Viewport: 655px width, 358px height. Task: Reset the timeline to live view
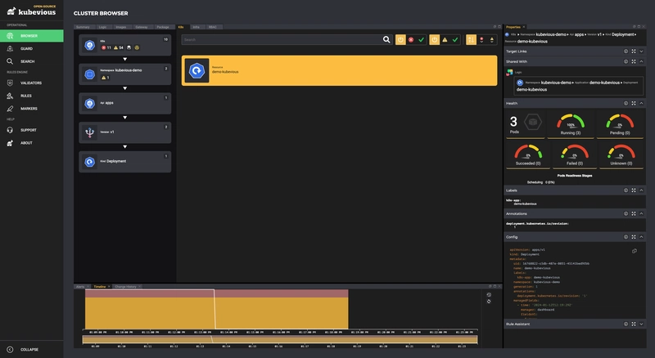489,295
